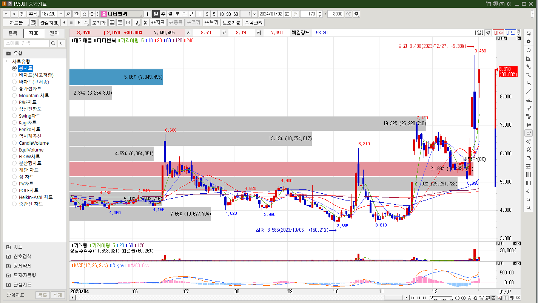Image resolution: width=538 pixels, height=303 pixels.
Task: Click the zoom-plus data load icon
Action: coord(348,14)
